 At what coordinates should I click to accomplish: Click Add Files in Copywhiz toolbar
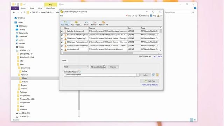pos(65,23)
